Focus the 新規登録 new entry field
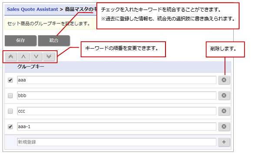This screenshot has height=157, width=278. [x=117, y=142]
